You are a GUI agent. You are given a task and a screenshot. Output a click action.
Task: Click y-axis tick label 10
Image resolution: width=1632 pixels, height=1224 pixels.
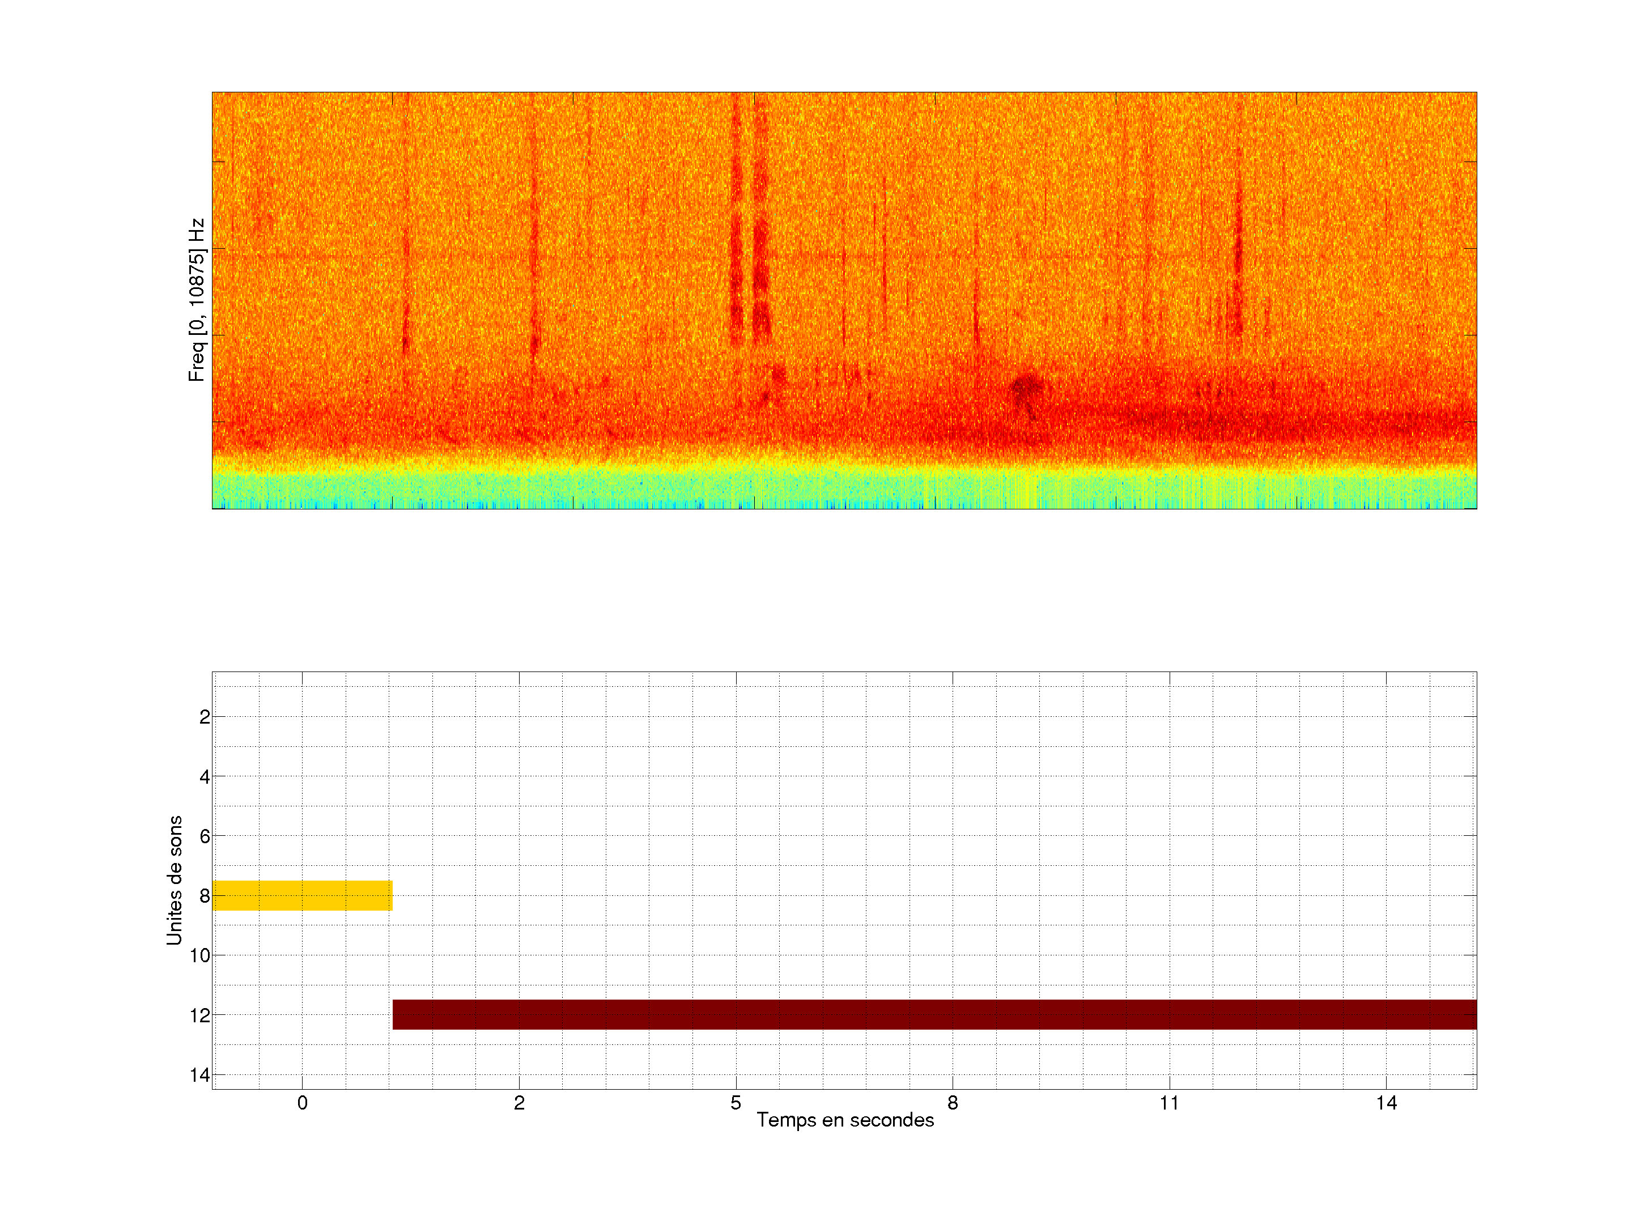click(x=199, y=956)
